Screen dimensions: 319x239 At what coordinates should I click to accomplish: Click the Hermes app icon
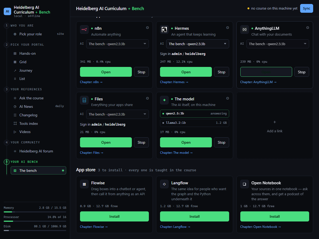pyautogui.click(x=164, y=29)
